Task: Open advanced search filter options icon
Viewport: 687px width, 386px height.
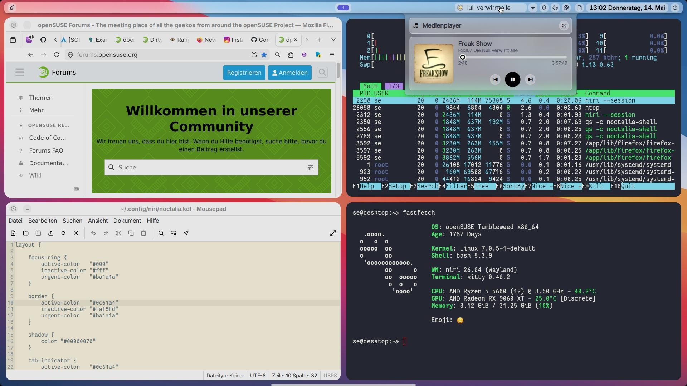Action: coord(310,167)
